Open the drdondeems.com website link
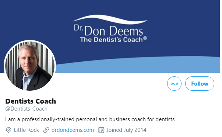 click(x=73, y=130)
